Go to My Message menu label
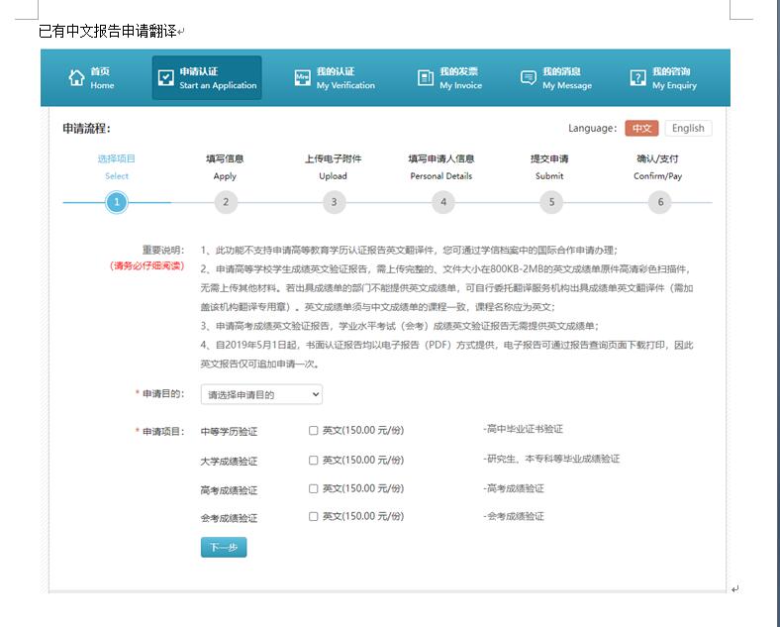Screen dimensions: 780x627 click(x=566, y=78)
